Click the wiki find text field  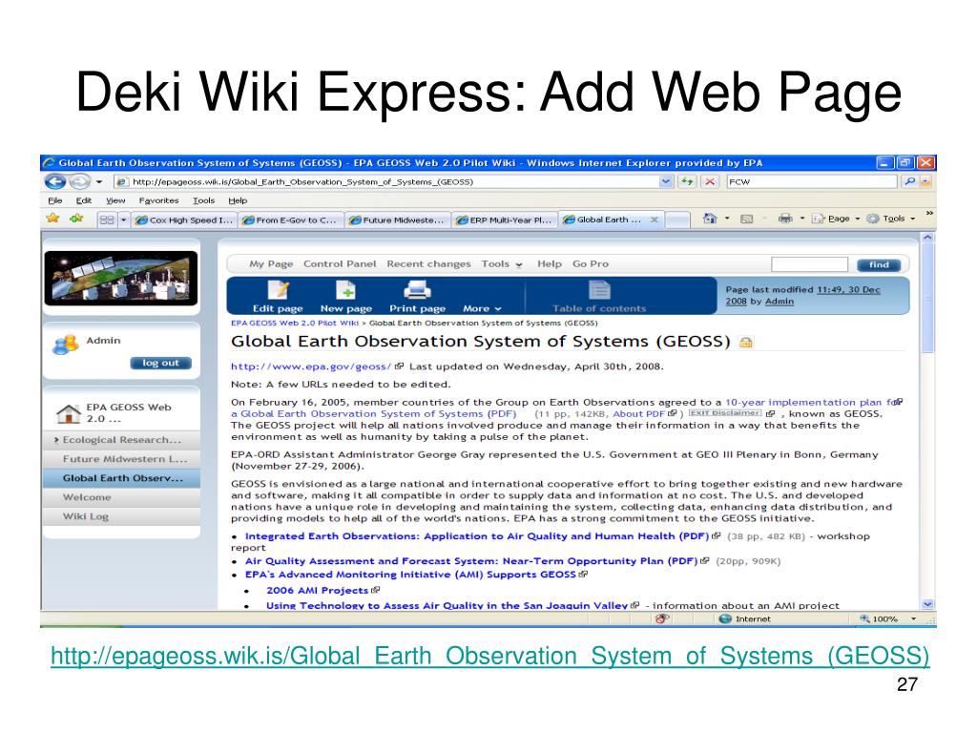(809, 264)
